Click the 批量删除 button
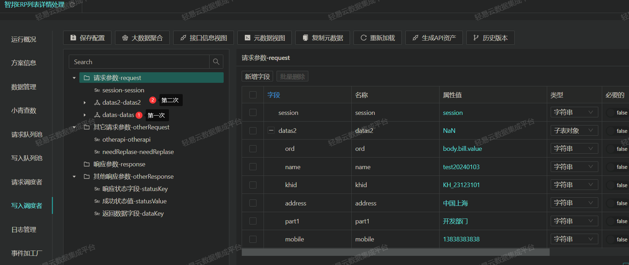This screenshot has width=629, height=265. (x=292, y=76)
